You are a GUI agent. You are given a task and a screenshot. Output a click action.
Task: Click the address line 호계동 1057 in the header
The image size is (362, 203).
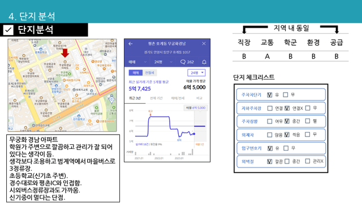(167, 52)
